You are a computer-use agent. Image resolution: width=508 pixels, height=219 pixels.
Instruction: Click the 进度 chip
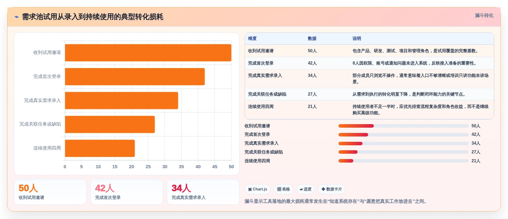tap(306, 189)
